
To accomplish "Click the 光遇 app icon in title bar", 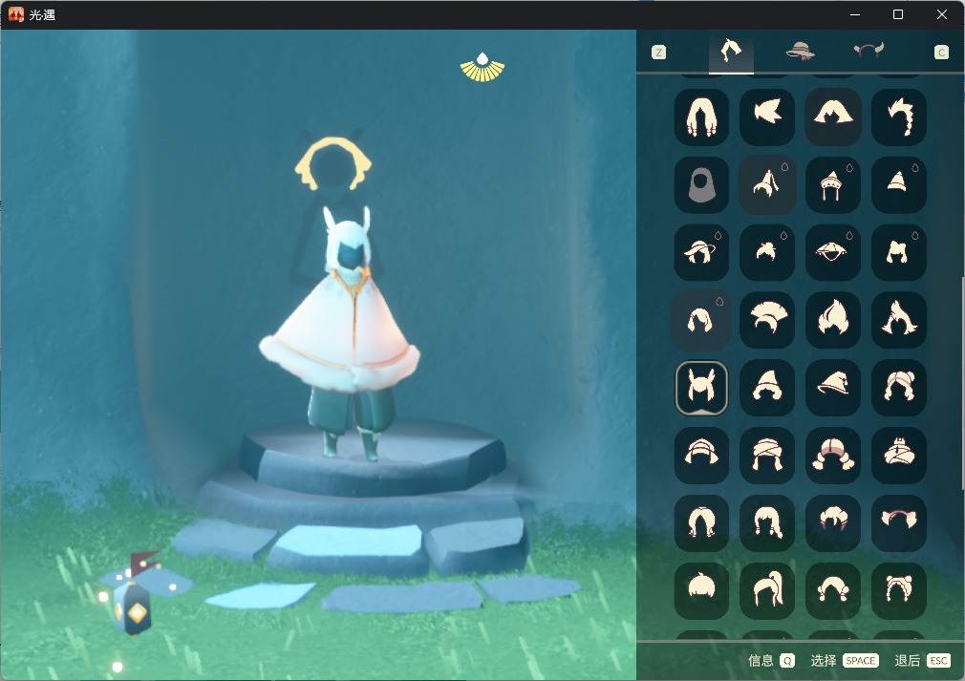I will click(16, 14).
